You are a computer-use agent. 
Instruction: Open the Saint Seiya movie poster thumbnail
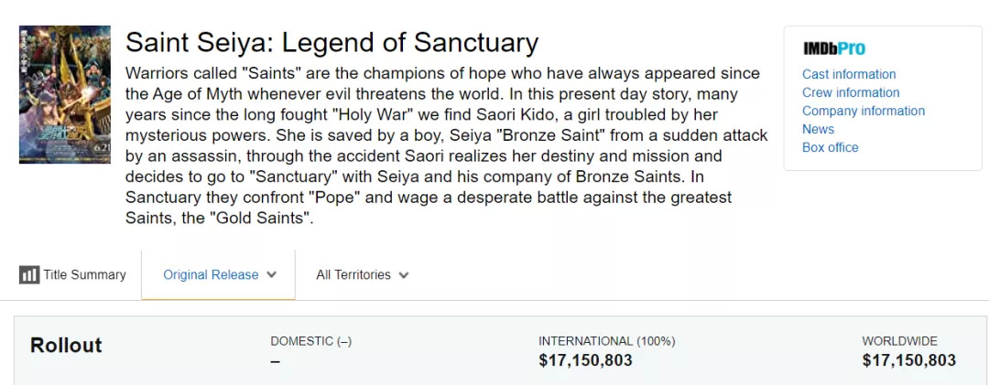[65, 94]
